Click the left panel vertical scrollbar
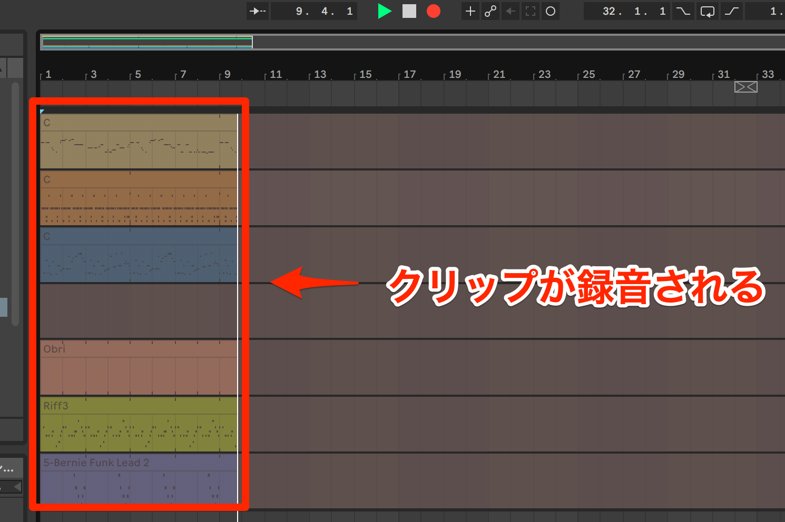Image resolution: width=785 pixels, height=522 pixels. (15, 204)
